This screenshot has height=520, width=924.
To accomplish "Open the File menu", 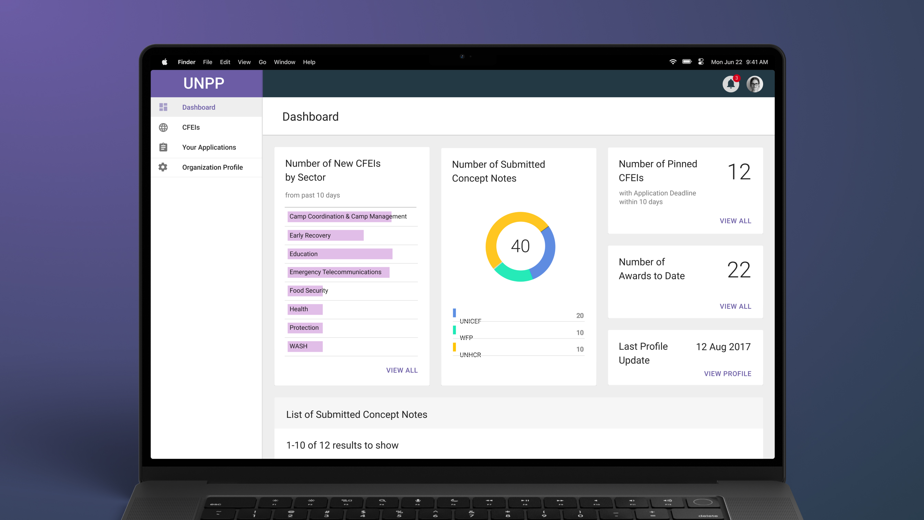I will coord(207,62).
